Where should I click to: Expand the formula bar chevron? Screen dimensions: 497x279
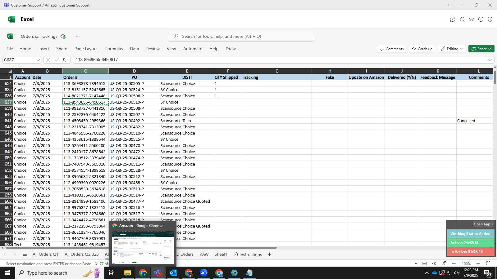point(490,60)
